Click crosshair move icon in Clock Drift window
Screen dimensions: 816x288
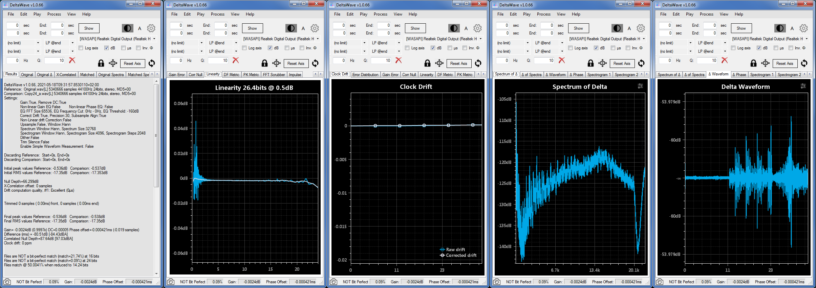click(439, 63)
